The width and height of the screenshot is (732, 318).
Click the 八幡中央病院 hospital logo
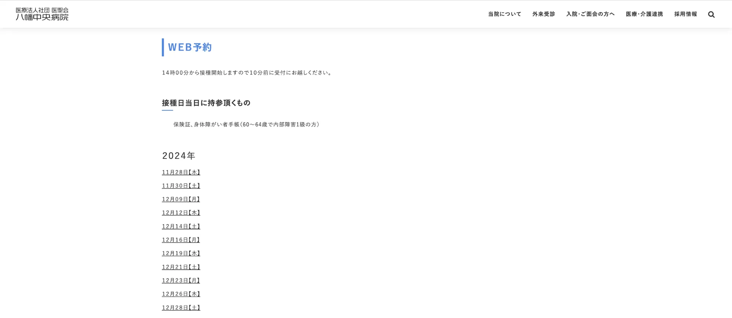tap(42, 14)
